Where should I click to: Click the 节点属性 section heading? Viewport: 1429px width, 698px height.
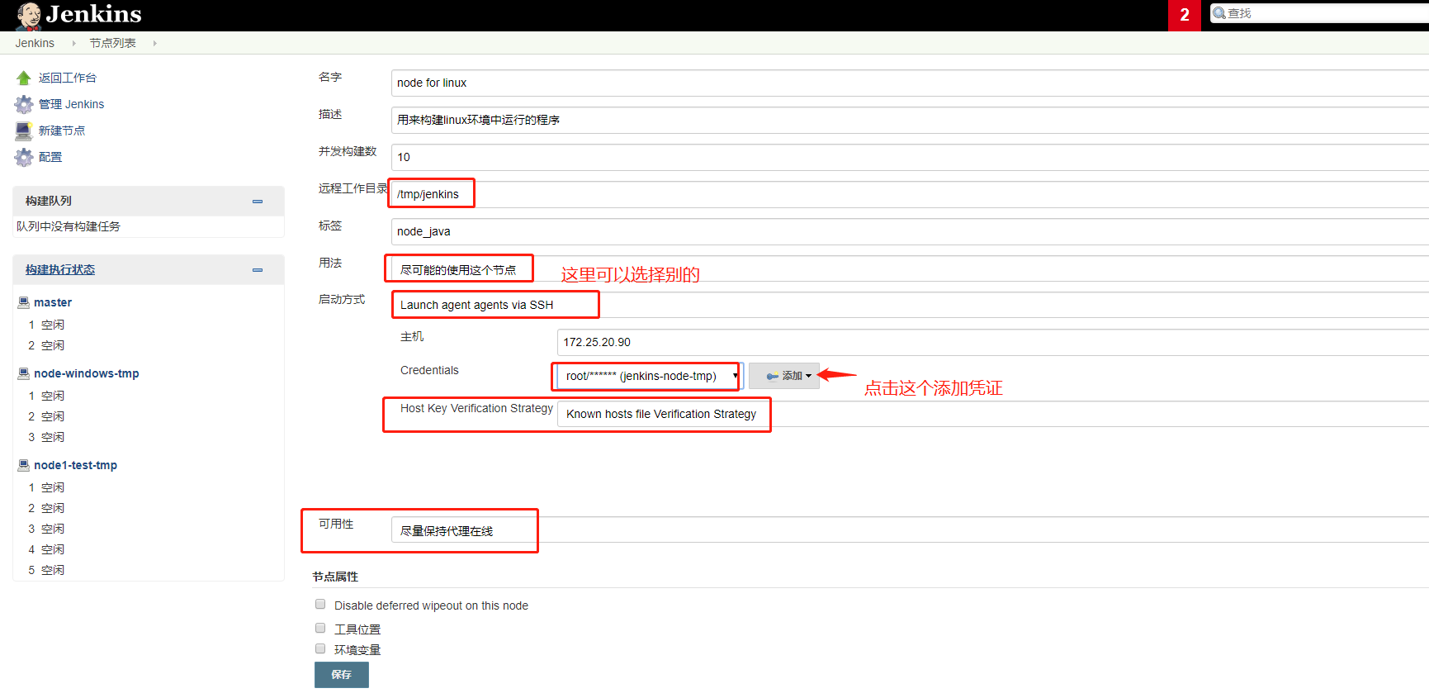335,577
